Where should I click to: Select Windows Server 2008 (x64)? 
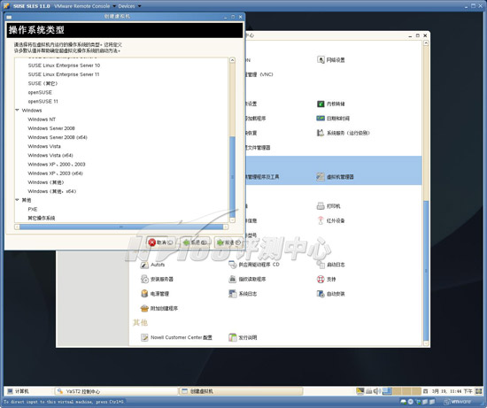[x=58, y=137]
